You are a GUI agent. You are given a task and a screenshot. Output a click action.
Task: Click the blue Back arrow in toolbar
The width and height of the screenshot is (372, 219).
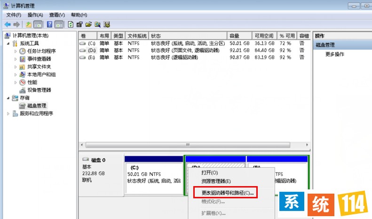pos(8,24)
